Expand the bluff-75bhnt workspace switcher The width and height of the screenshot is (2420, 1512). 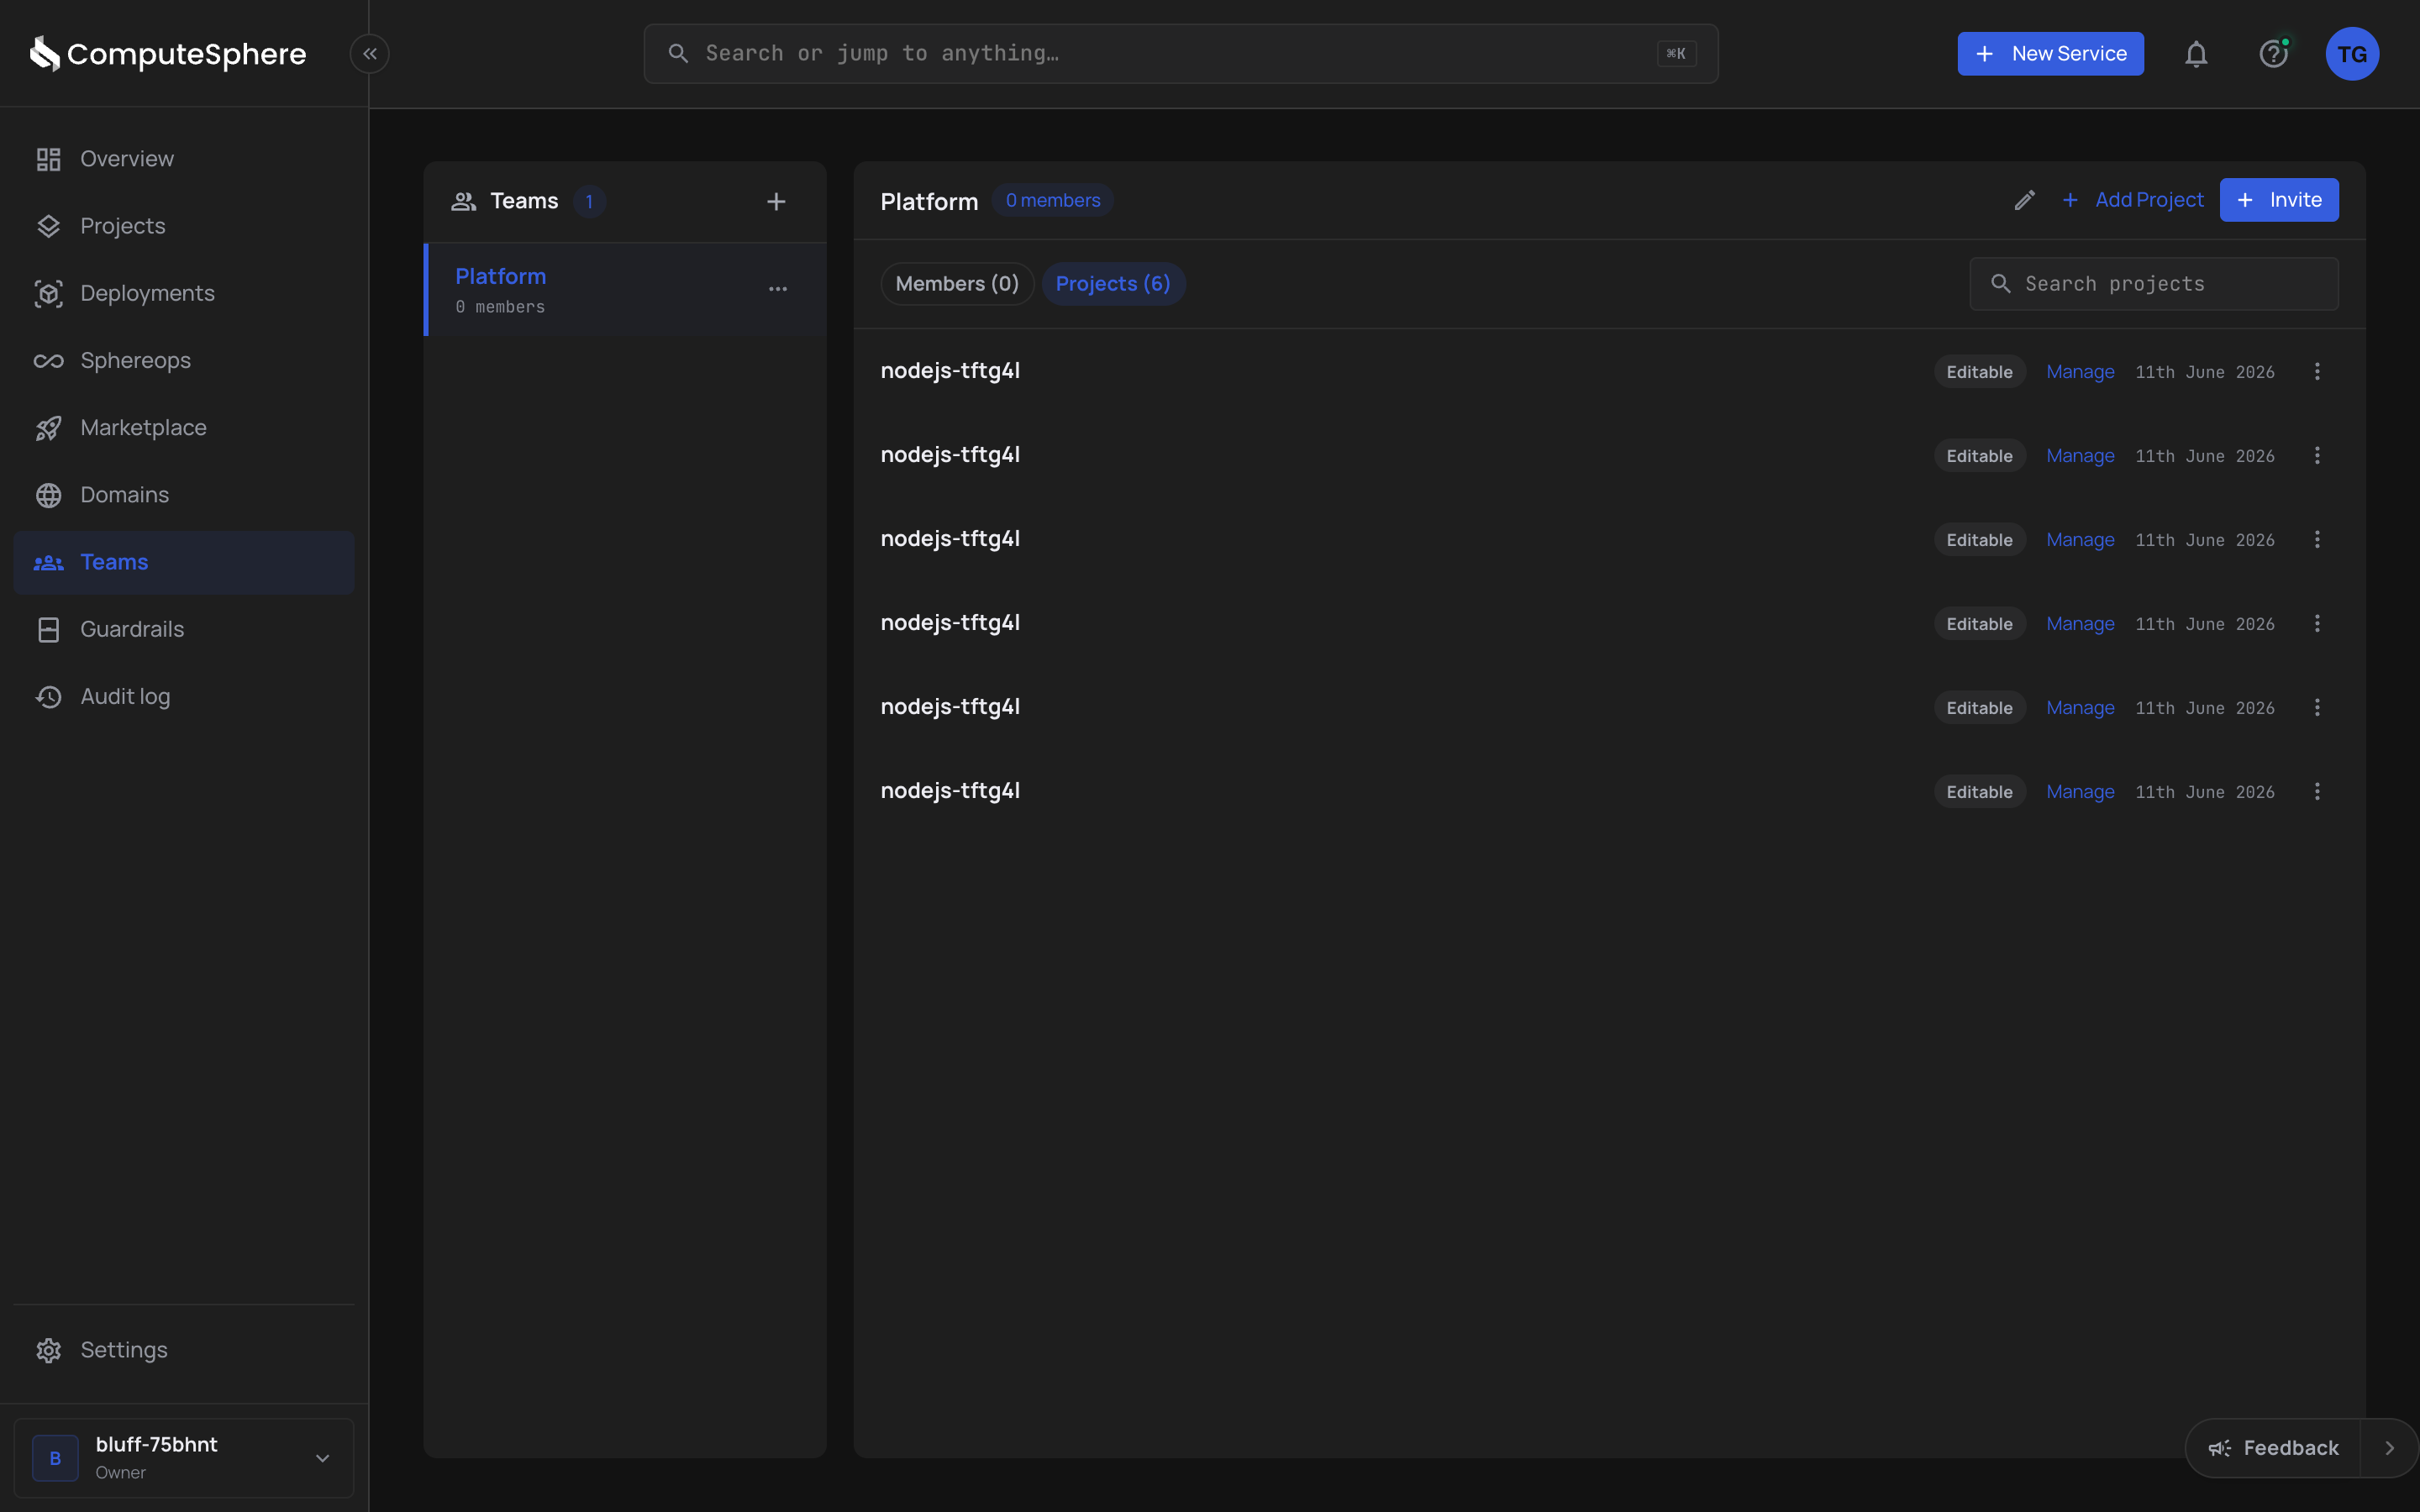point(184,1458)
